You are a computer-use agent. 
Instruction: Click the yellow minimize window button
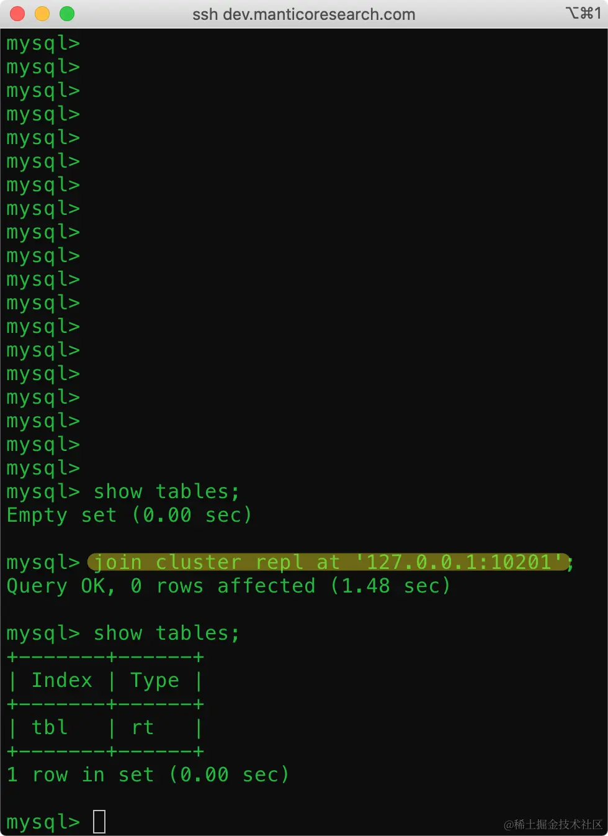(42, 14)
